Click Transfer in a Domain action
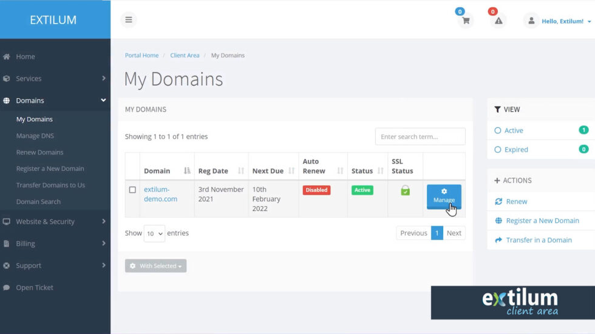 539,240
